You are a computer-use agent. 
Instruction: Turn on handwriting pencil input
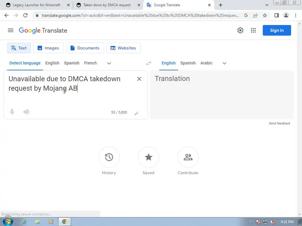point(137,113)
